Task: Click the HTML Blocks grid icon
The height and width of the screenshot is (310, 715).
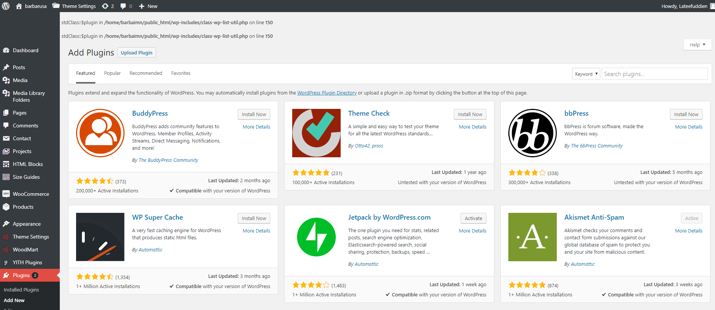Action: [x=6, y=164]
